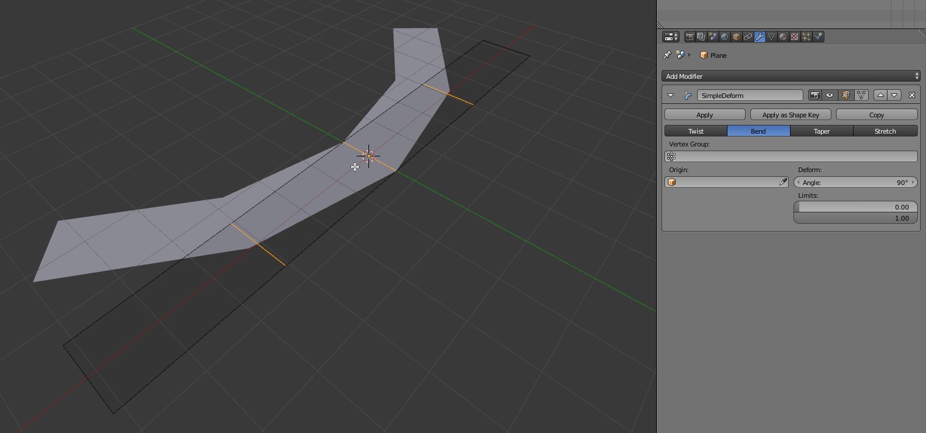Decrease Angle with the left arrow
Viewport: 926px width, 433px height.
[x=798, y=183]
